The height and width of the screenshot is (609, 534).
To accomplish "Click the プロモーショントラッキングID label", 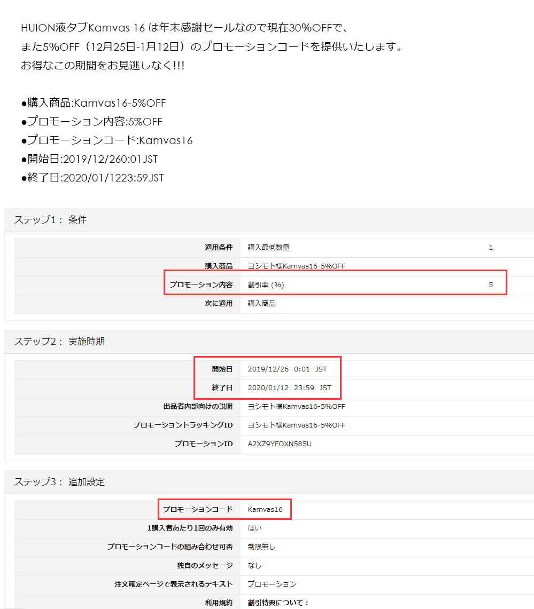I will click(183, 425).
